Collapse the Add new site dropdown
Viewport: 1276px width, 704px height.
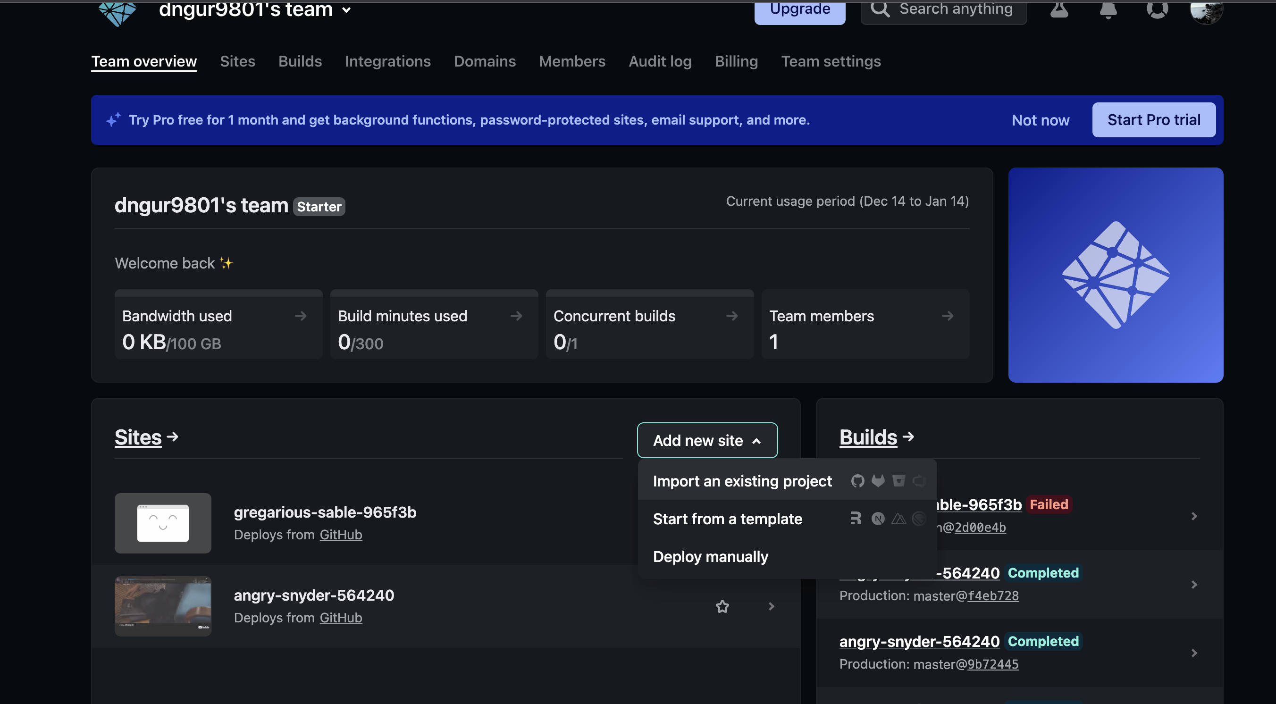pos(707,440)
